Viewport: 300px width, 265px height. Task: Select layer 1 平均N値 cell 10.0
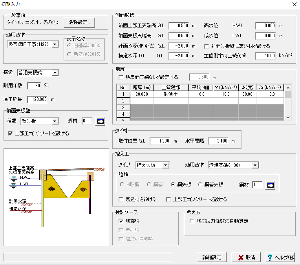click(201, 94)
